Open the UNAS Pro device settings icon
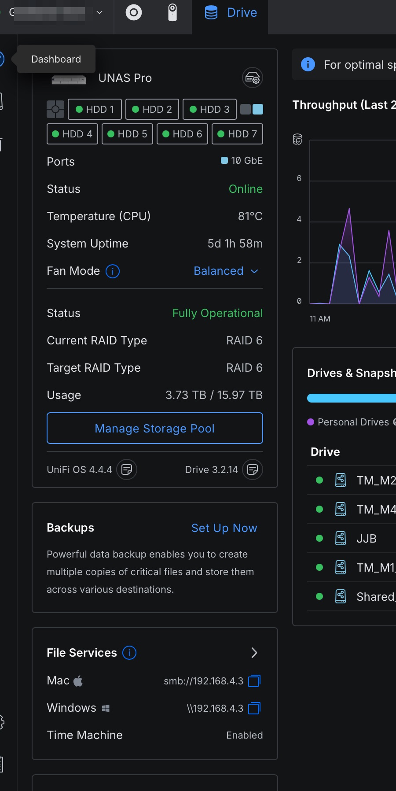Viewport: 396px width, 791px height. pyautogui.click(x=253, y=78)
